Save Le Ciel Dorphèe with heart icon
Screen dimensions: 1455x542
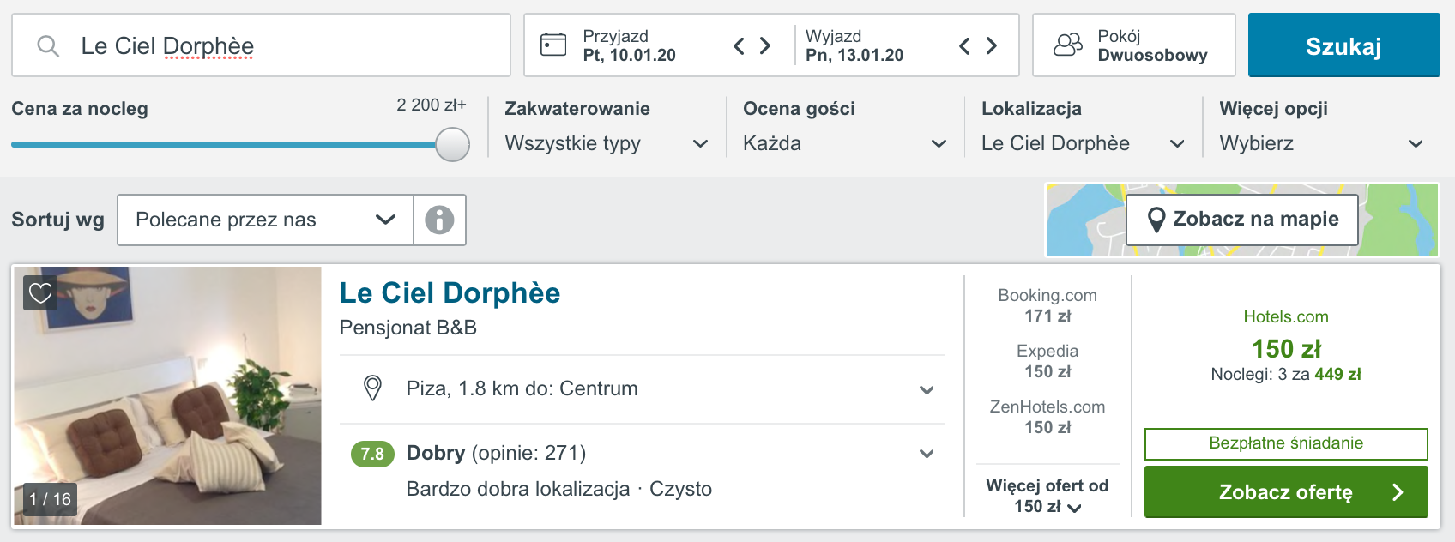click(40, 293)
